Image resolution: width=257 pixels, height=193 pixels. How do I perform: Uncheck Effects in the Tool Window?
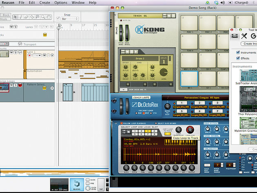[x=238, y=58]
